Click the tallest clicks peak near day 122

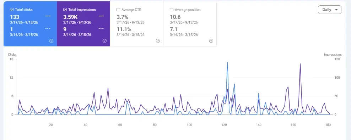click(227, 62)
